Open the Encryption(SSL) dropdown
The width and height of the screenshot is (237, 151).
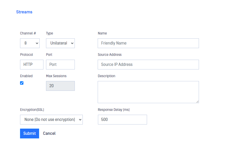point(51,120)
